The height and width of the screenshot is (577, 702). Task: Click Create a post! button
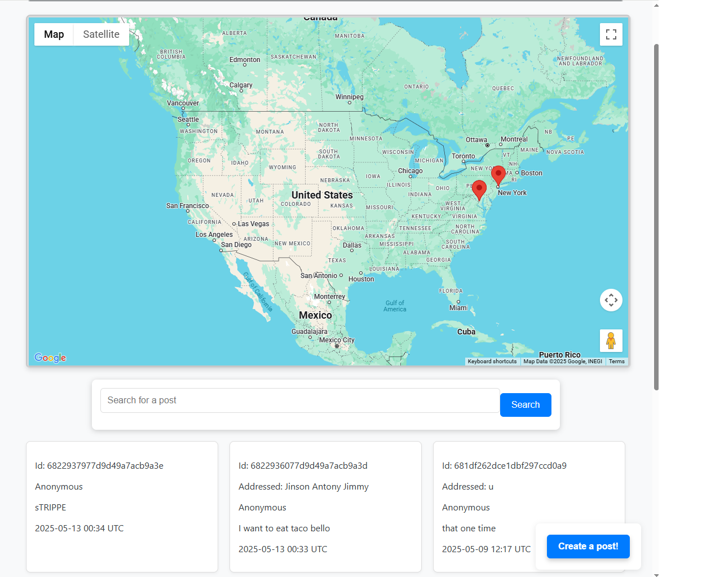pyautogui.click(x=588, y=547)
